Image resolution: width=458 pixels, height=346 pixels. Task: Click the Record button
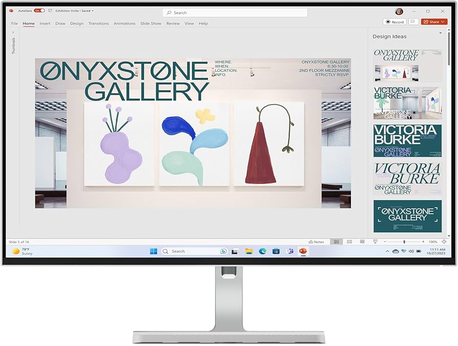394,22
